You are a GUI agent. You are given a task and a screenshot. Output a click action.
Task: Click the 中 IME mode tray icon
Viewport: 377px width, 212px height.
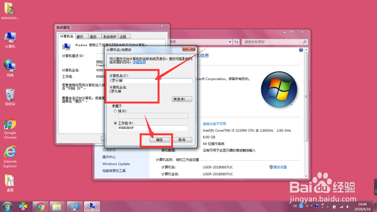pos(307,206)
